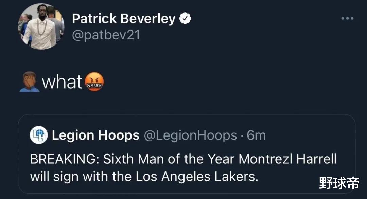Click the angry cursing face emoji
The image size is (367, 199).
click(94, 82)
